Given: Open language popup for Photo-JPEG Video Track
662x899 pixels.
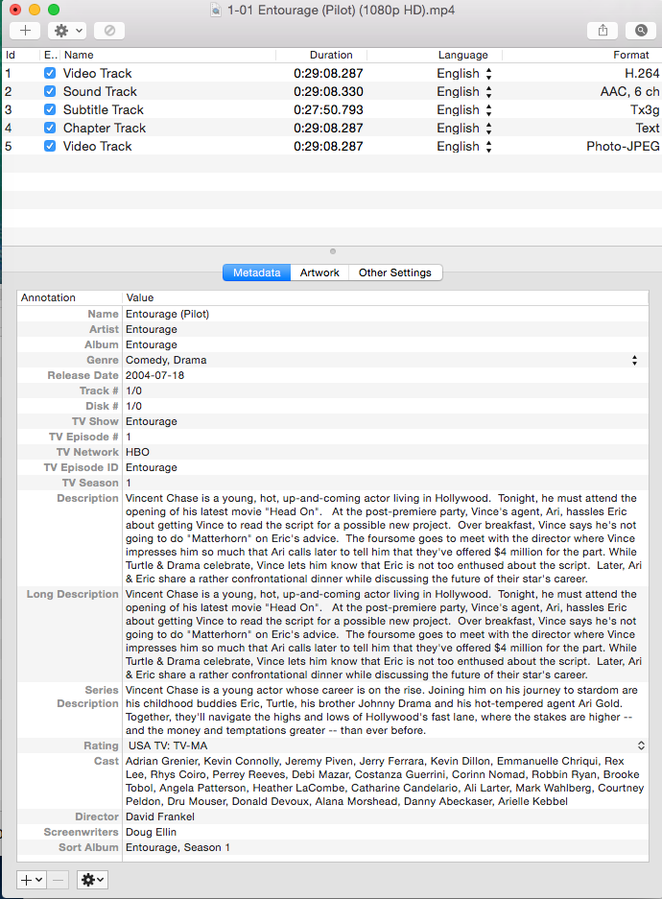Looking at the screenshot, I should (x=488, y=147).
